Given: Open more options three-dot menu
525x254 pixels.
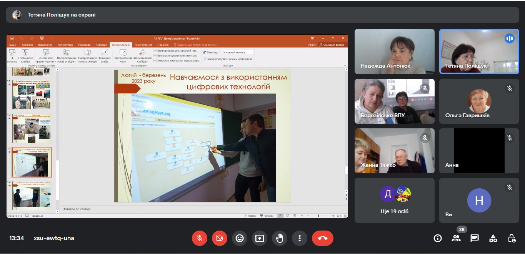Looking at the screenshot, I should tap(299, 238).
